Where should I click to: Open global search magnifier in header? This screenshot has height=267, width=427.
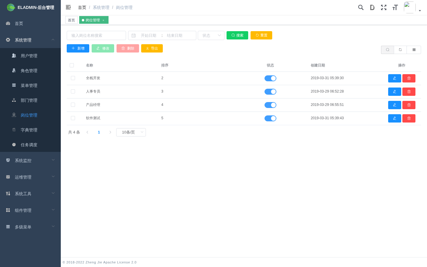tap(361, 7)
